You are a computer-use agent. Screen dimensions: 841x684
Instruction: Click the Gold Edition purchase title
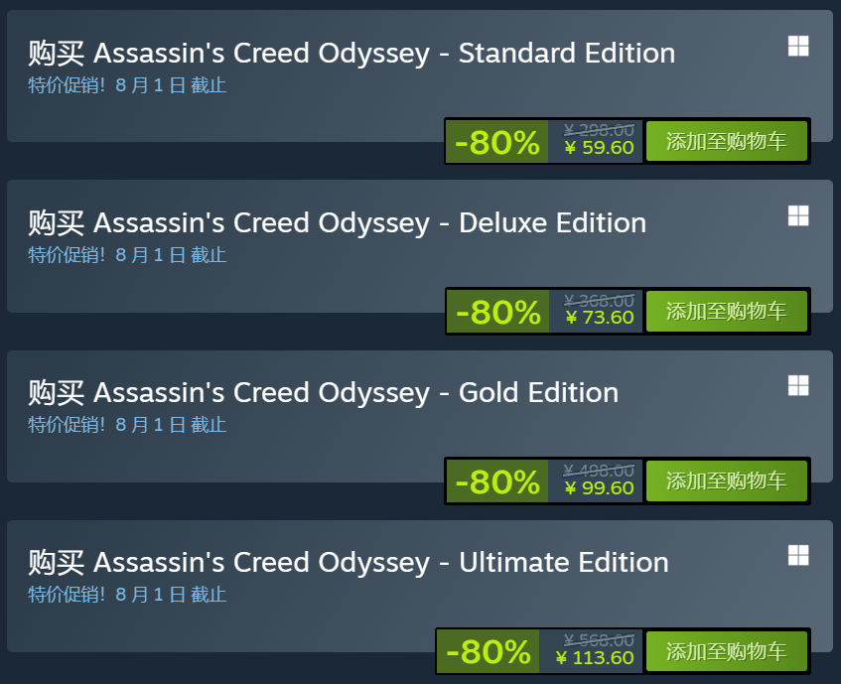pos(324,392)
